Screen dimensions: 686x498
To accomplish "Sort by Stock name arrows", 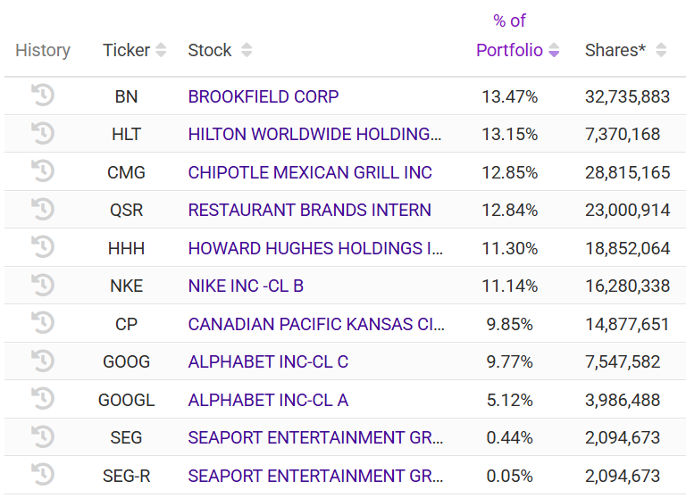I will coord(247,50).
